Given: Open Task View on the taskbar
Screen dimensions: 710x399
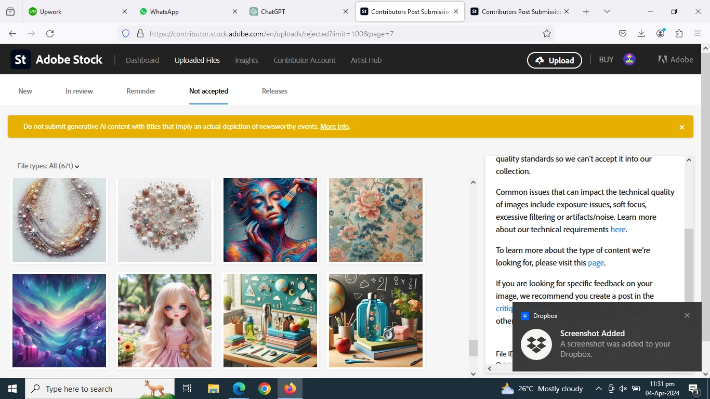Looking at the screenshot, I should [187, 389].
